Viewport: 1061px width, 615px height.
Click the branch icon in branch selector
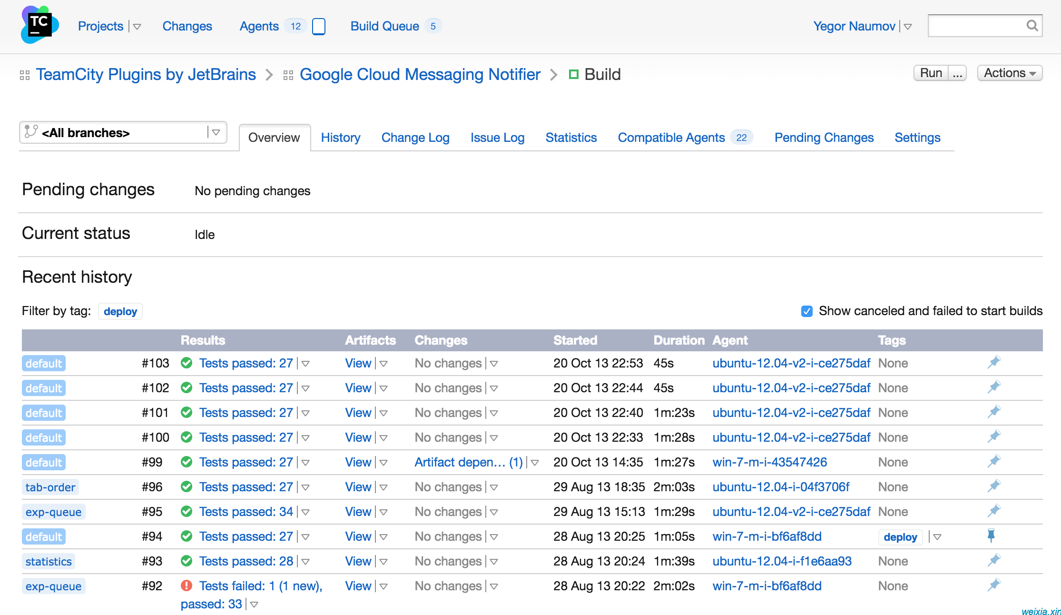click(x=31, y=131)
